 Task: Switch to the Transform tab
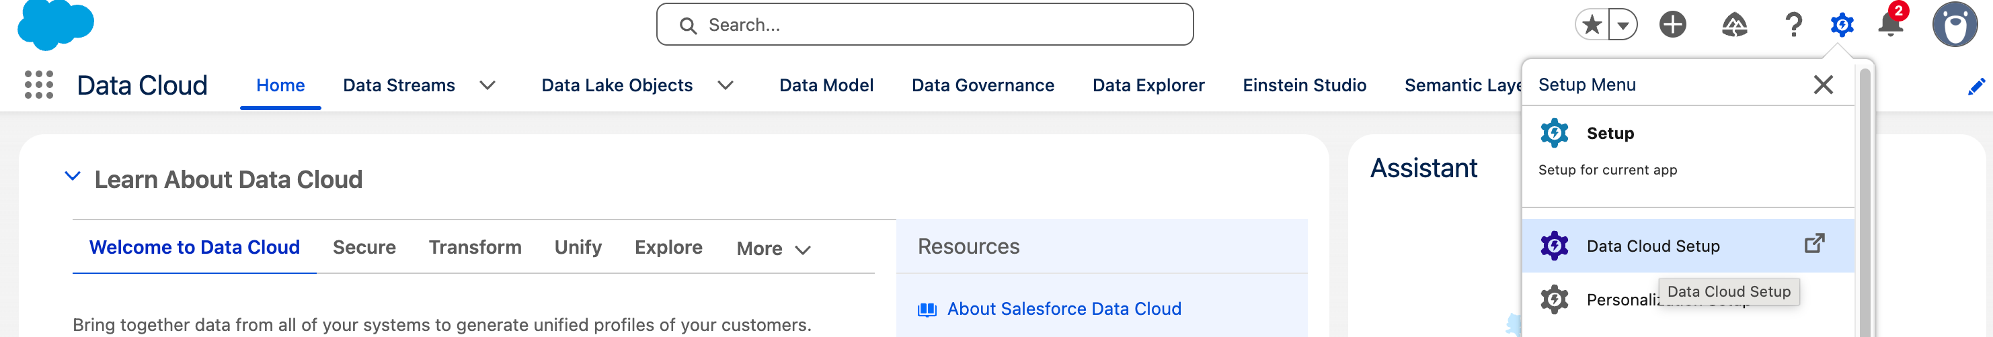475,247
